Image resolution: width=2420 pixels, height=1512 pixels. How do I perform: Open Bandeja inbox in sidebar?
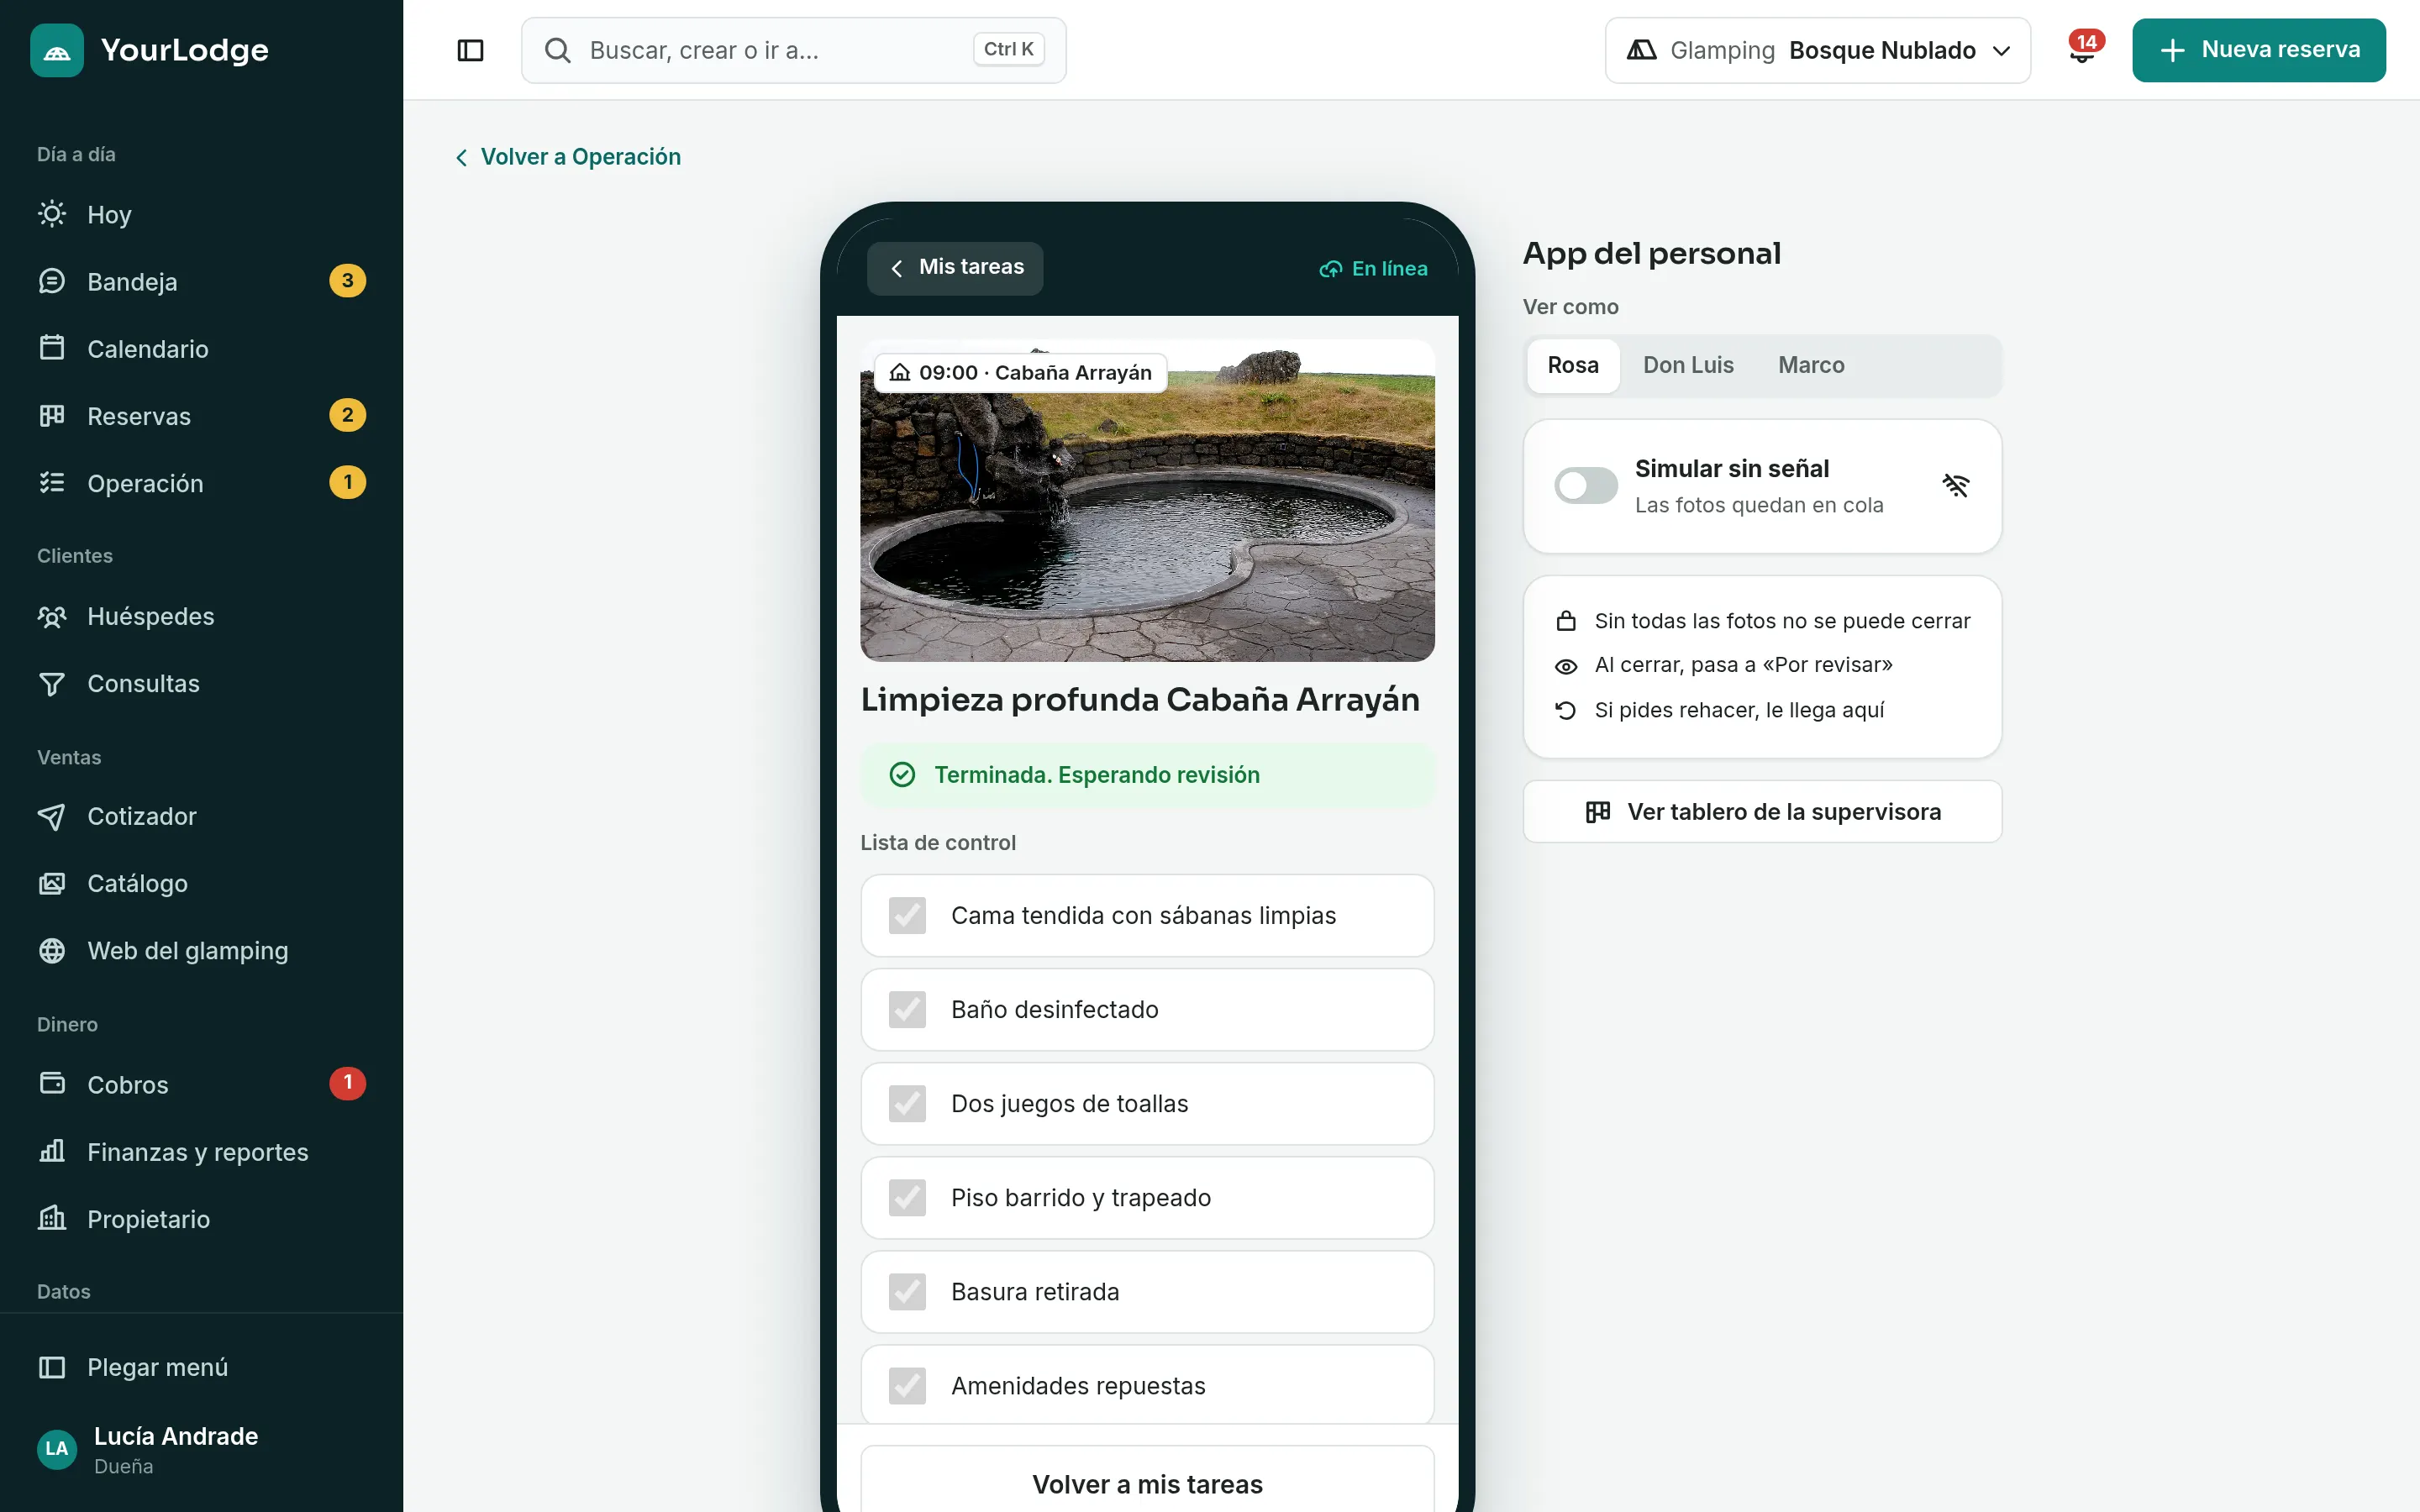(x=201, y=281)
